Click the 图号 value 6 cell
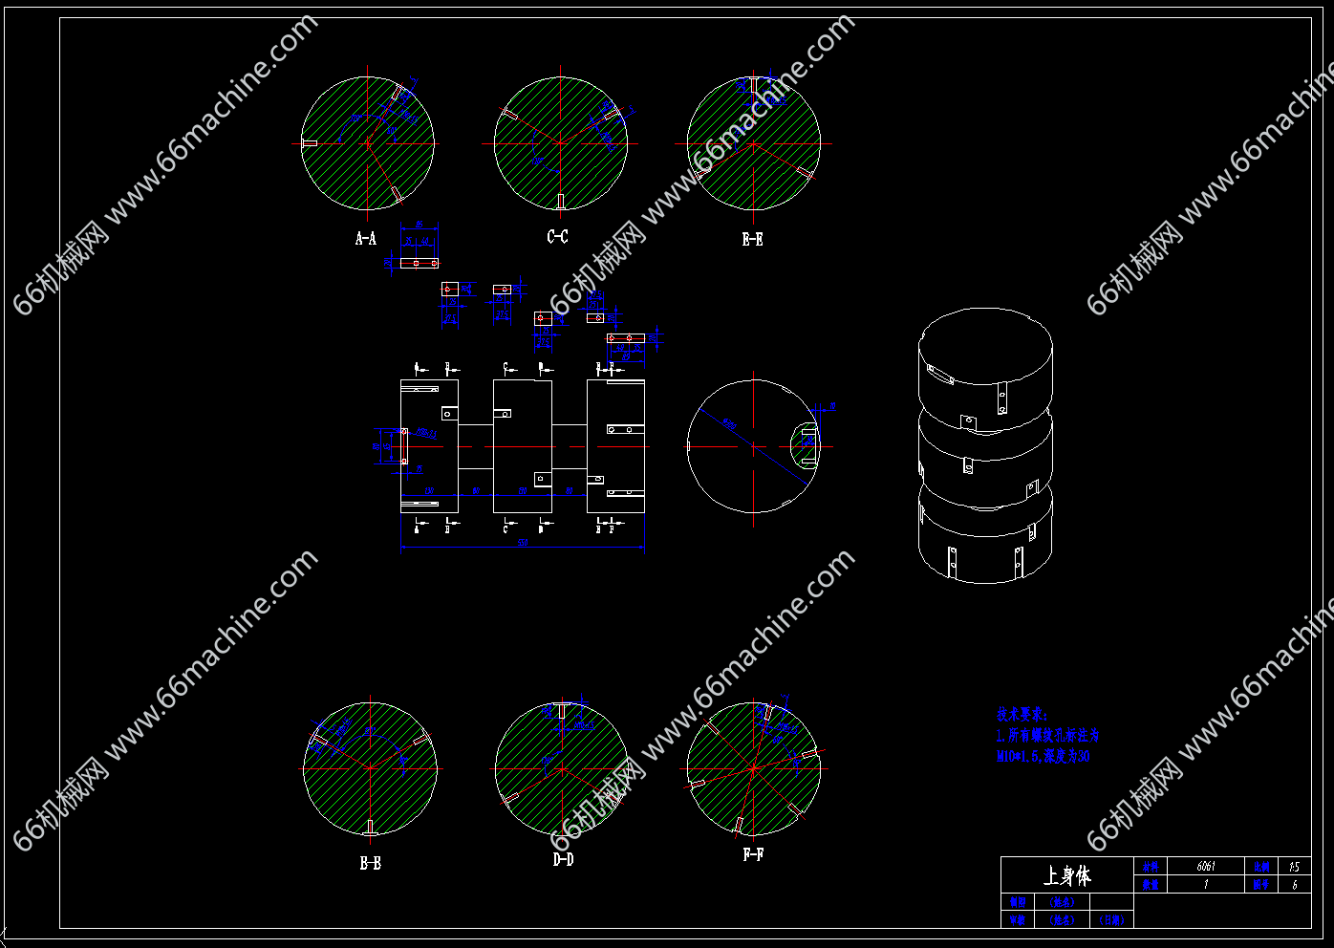Image resolution: width=1334 pixels, height=948 pixels. point(1294,885)
